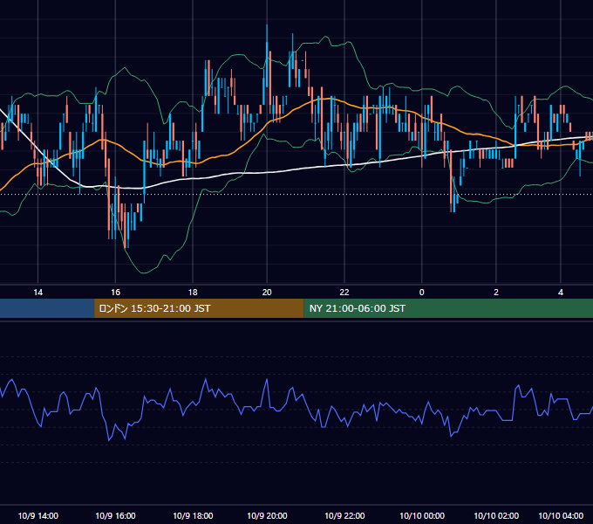Click hour label 0 under price chart
This screenshot has height=524, width=593.
click(x=422, y=293)
